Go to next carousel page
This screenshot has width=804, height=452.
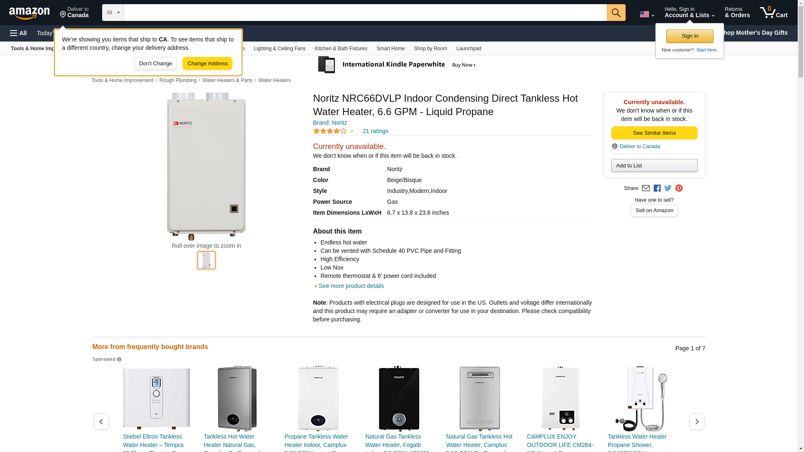coord(696,421)
